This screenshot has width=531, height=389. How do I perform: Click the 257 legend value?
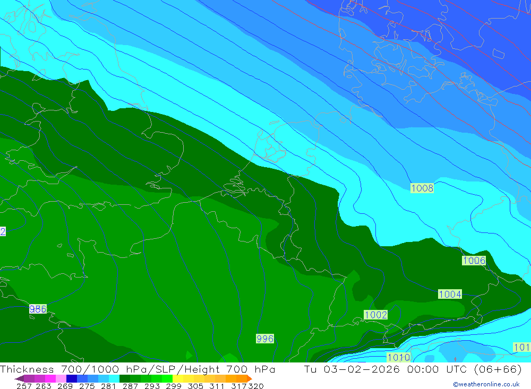[x=24, y=386]
